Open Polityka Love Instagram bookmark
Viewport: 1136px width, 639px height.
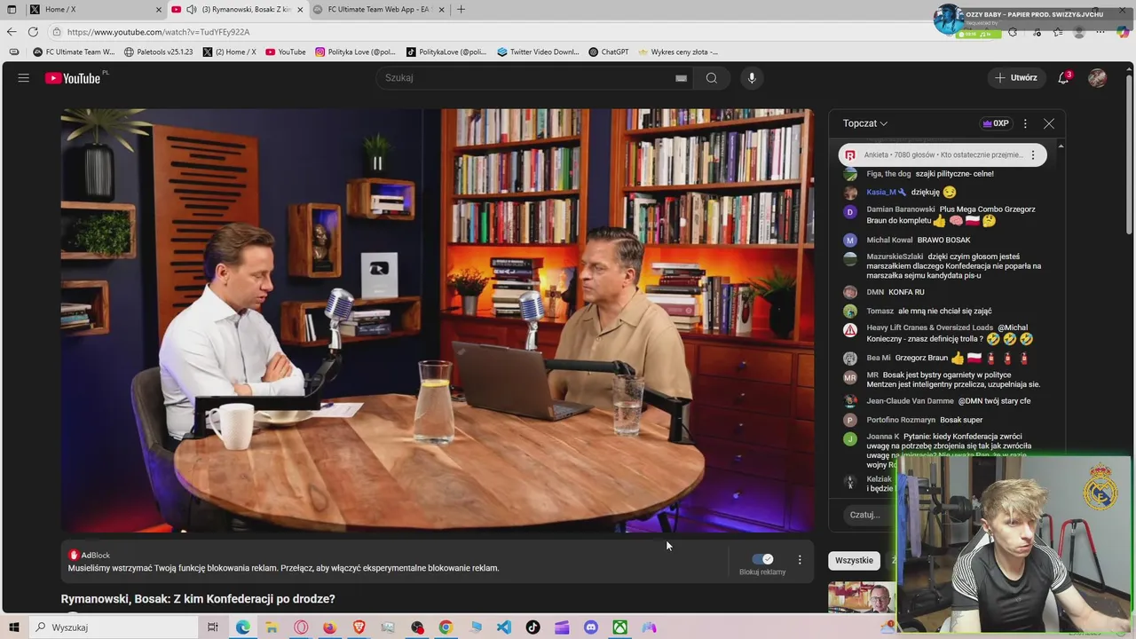click(x=355, y=52)
